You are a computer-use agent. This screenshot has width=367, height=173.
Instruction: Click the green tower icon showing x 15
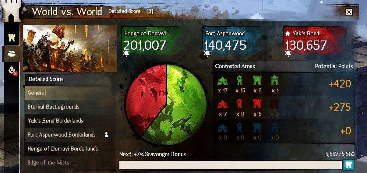[240, 80]
